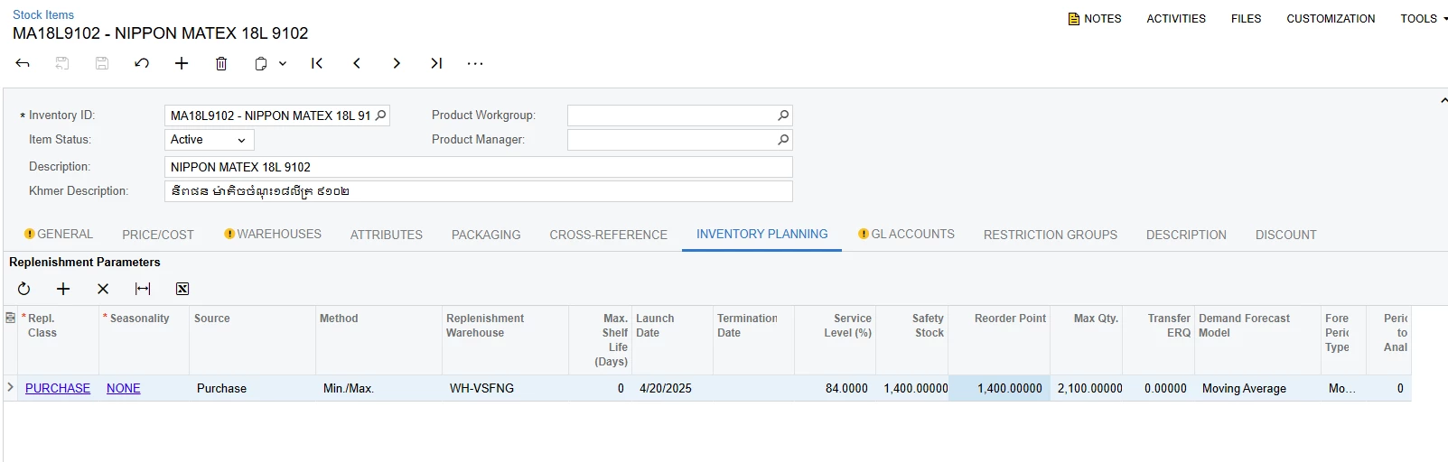1448x462 pixels.
Task: Switch to the DESCRIPTION tab
Action: [x=1186, y=235]
